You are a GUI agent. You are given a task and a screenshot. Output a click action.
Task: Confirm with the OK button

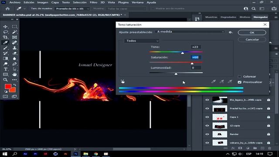coord(252,32)
